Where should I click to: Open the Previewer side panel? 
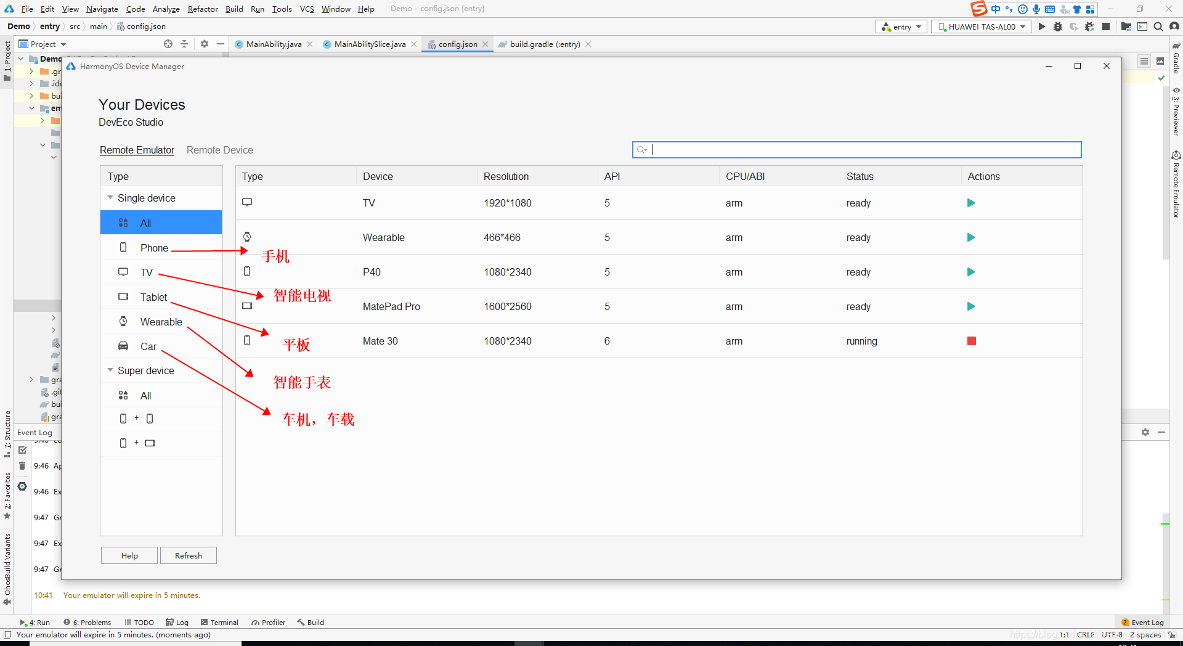(x=1176, y=112)
